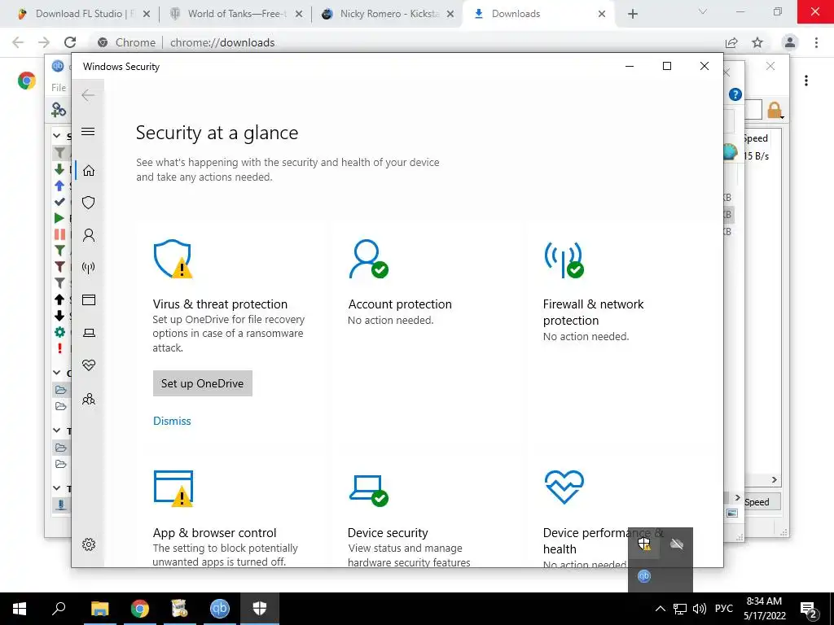Share this page from Chrome toolbar
This screenshot has width=834, height=625.
point(731,42)
